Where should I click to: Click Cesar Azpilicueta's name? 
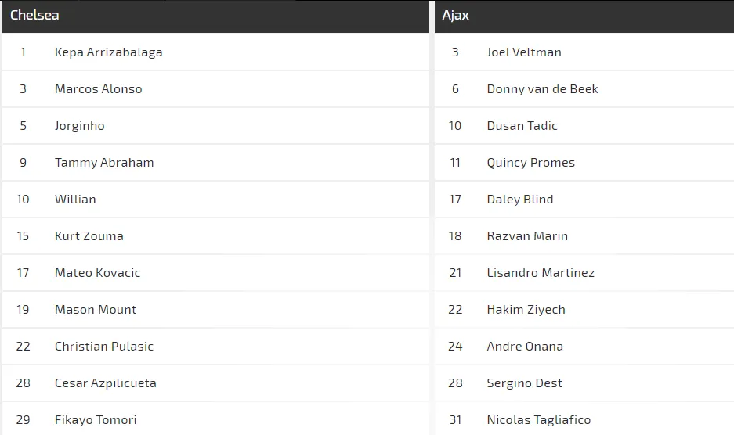[x=105, y=383]
